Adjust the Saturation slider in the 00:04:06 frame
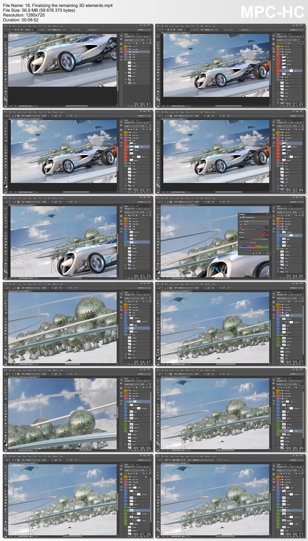The image size is (308, 541). click(x=254, y=234)
